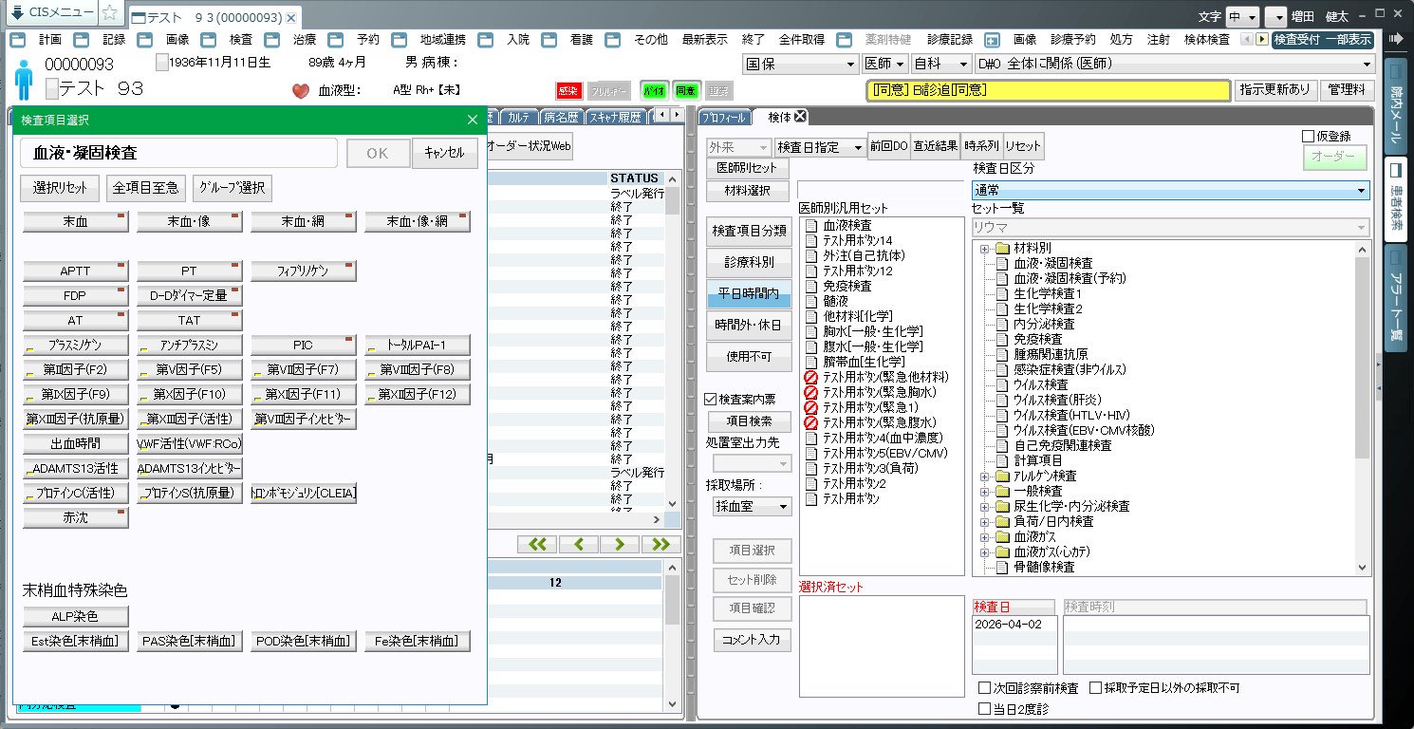Expand the アレルゲン検査 tree folder

[985, 476]
